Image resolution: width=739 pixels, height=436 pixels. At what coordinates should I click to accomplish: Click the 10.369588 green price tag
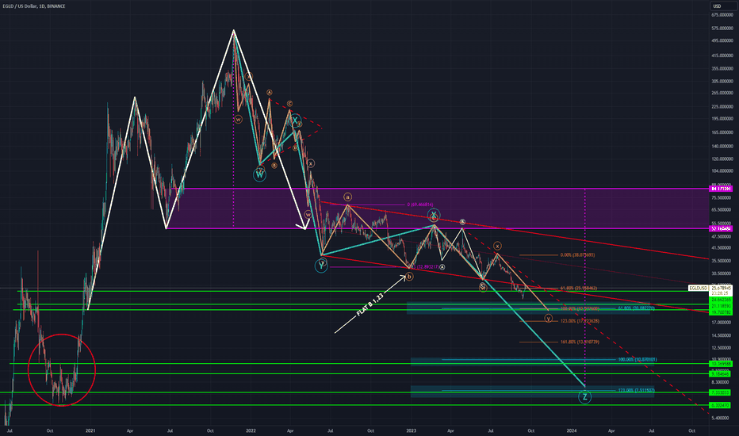click(721, 364)
